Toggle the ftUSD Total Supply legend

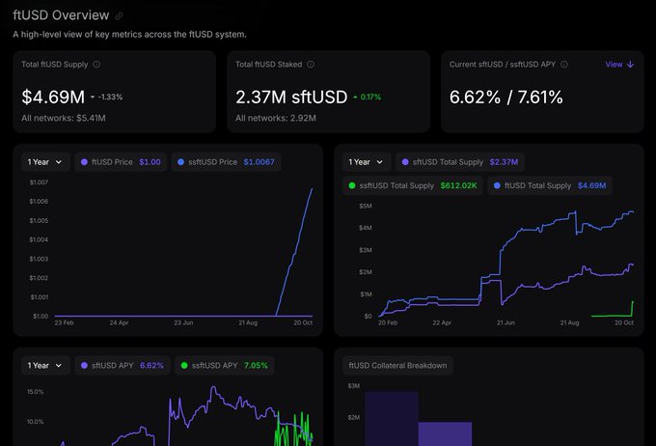[x=550, y=185]
